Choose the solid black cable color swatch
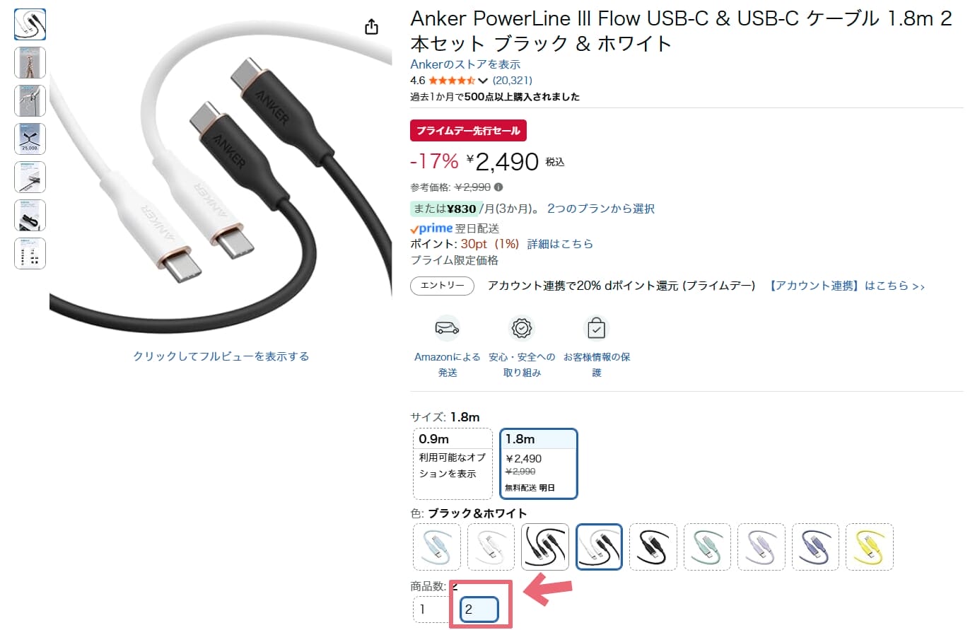This screenshot has height=630, width=975. [653, 547]
